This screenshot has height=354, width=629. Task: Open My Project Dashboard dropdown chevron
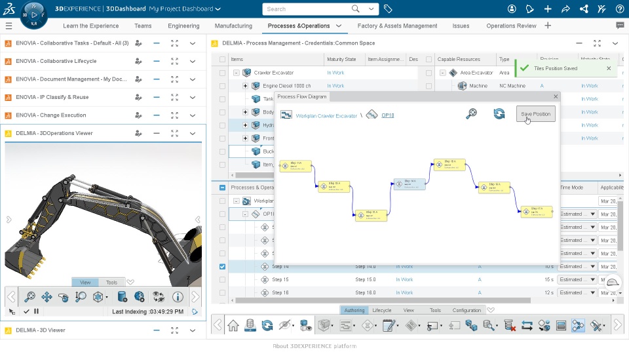coord(218,9)
